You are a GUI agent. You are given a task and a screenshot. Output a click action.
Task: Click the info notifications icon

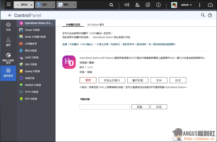[158, 5]
